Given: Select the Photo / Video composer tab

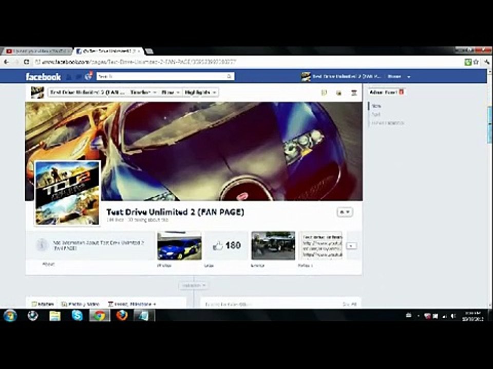Looking at the screenshot, I should coord(81,304).
